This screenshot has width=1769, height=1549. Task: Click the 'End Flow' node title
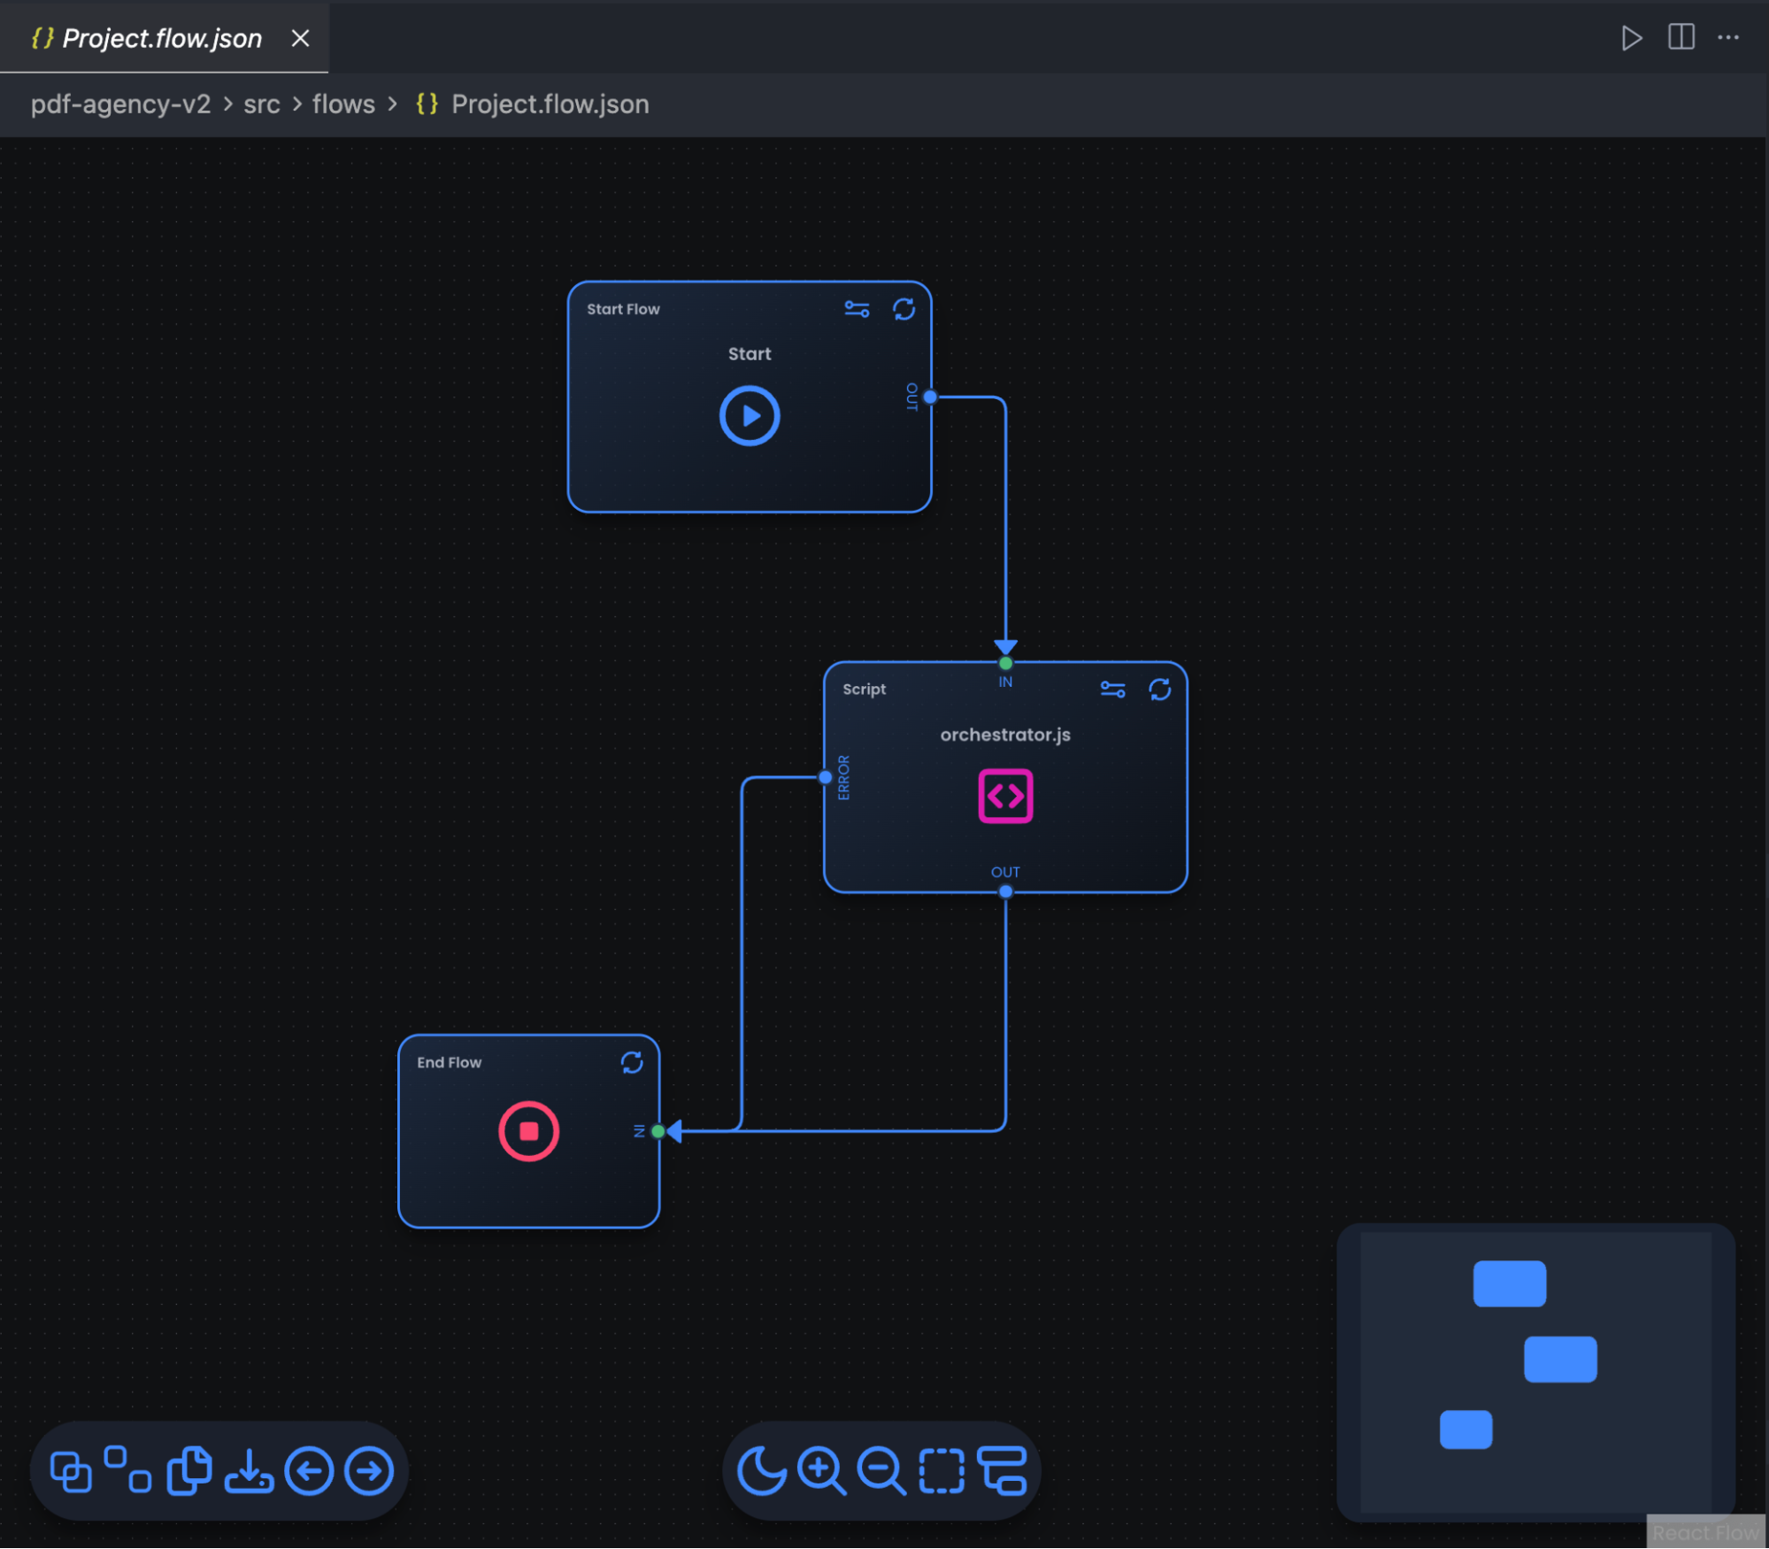[x=449, y=1062]
